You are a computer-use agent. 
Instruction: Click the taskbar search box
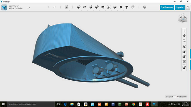(x=31, y=104)
